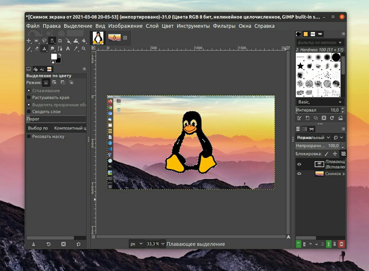Select the Paths tool

click(60, 48)
